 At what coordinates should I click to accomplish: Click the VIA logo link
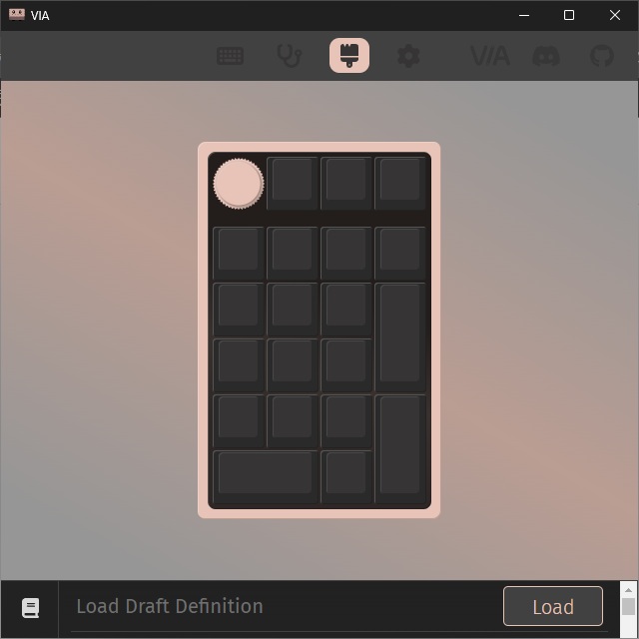pos(489,56)
